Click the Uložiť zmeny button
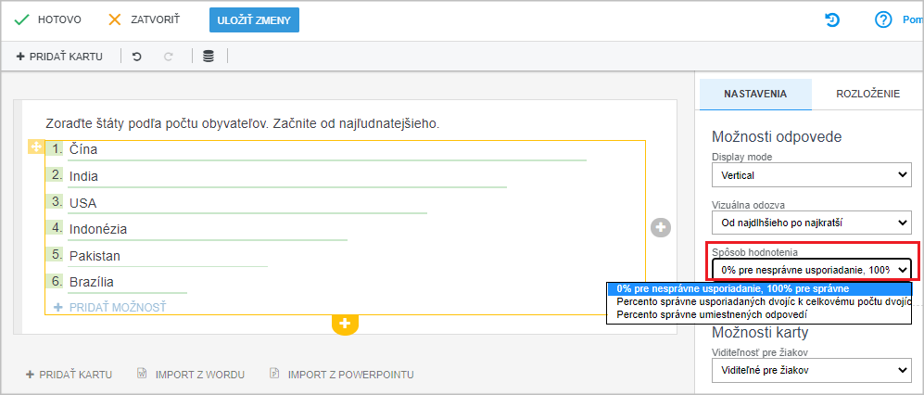Screen dimensions: 924x395 pos(254,20)
